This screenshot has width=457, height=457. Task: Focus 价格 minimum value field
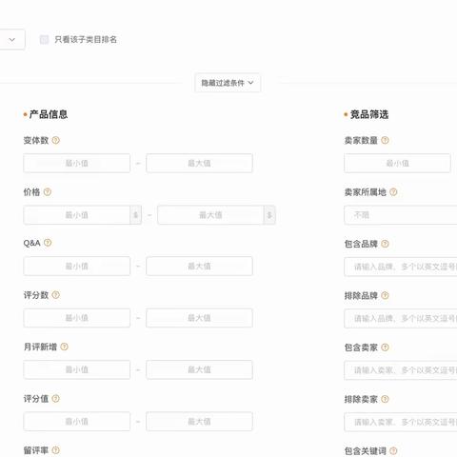(x=77, y=215)
